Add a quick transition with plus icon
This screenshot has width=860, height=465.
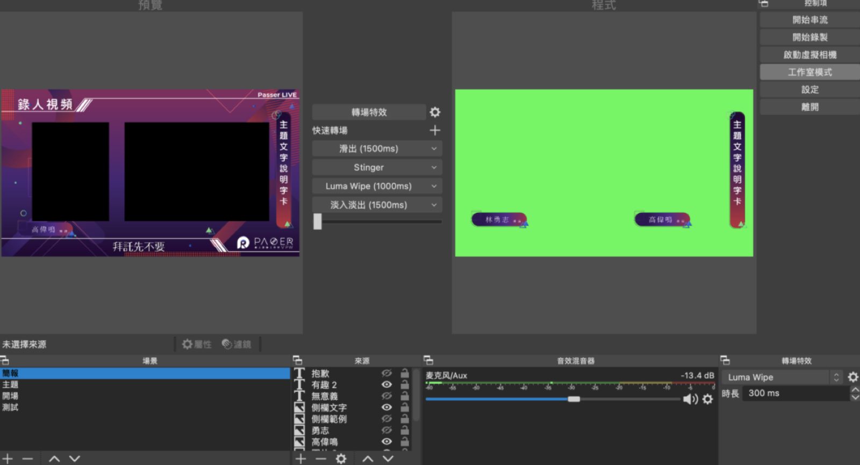tap(435, 130)
